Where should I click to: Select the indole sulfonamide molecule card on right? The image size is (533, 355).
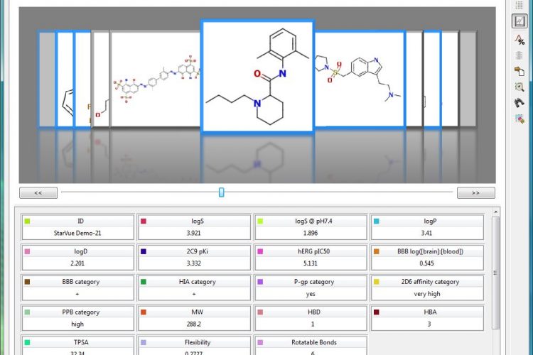(x=359, y=78)
